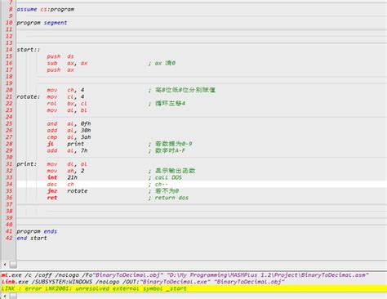The height and width of the screenshot is (299, 387).
Task: Click the 'print:' label
Action: (x=27, y=164)
